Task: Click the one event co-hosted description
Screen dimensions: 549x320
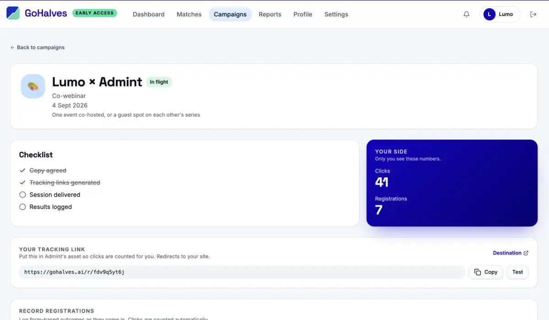Action: pyautogui.click(x=126, y=115)
